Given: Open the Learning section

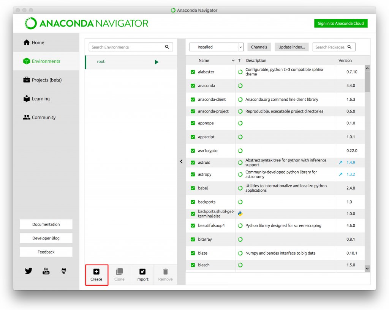Looking at the screenshot, I should coord(46,99).
